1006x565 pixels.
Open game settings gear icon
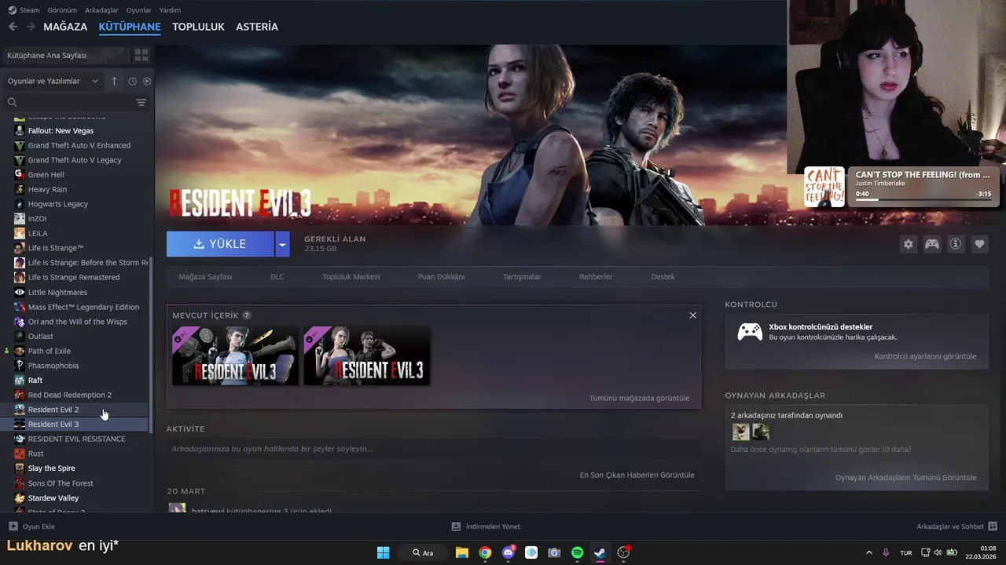coord(909,244)
